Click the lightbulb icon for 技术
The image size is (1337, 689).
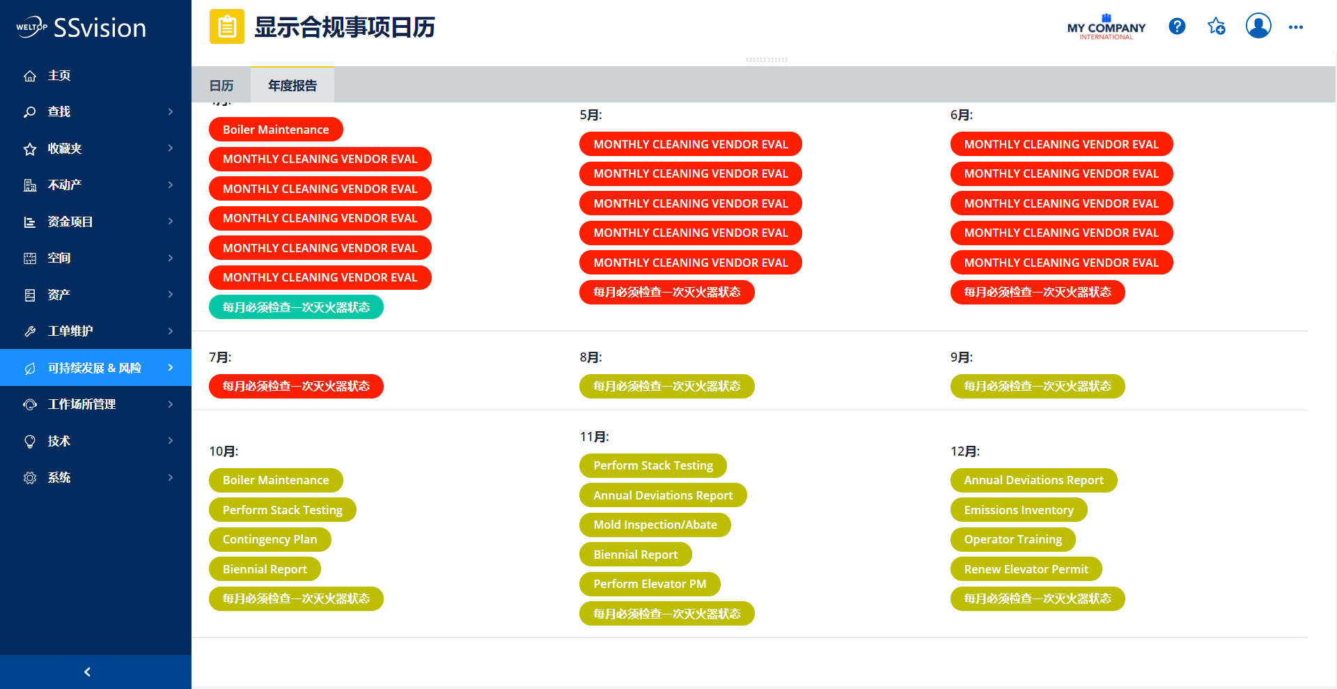click(30, 441)
